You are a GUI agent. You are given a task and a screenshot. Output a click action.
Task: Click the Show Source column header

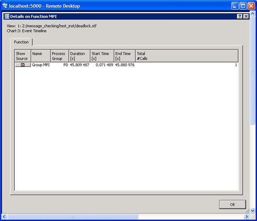point(23,56)
